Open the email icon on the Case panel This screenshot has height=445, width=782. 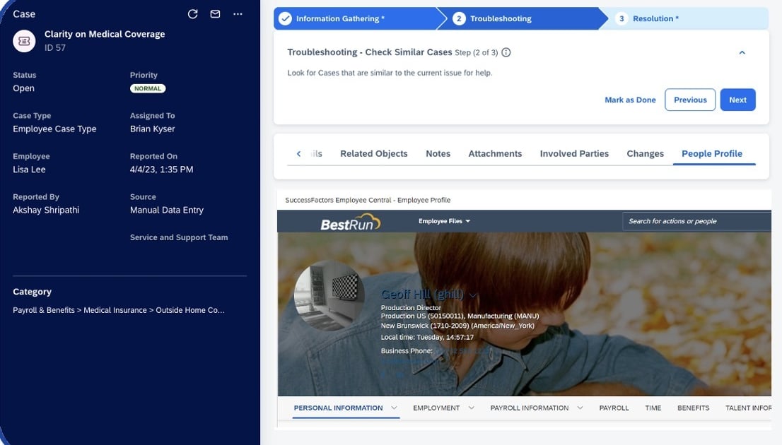click(214, 13)
